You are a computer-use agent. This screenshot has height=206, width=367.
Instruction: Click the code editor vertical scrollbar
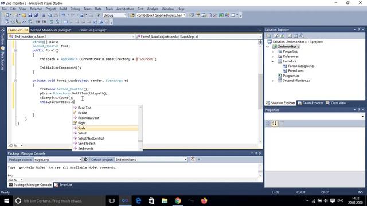260,91
